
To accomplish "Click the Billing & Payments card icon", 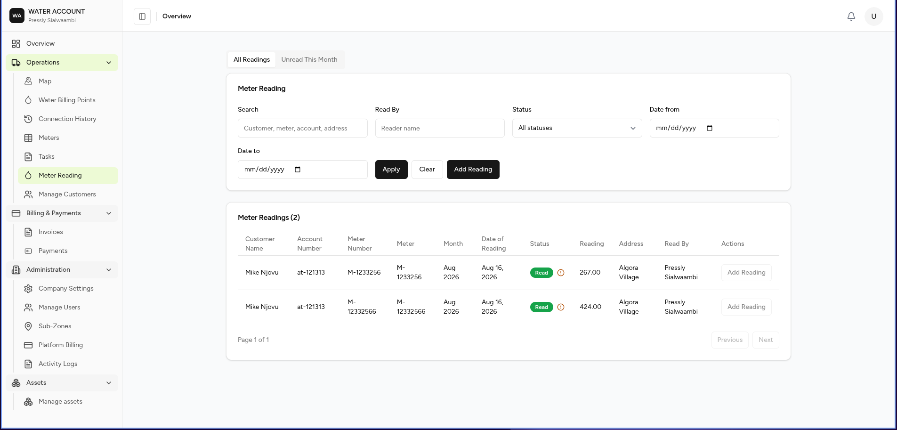I will tap(16, 213).
